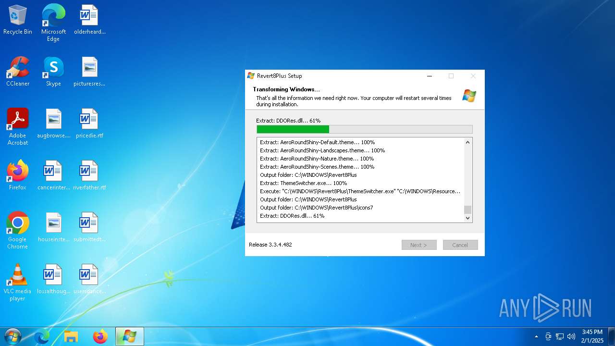Select the picturesres image file icon
This screenshot has height=346, width=615.
click(89, 72)
